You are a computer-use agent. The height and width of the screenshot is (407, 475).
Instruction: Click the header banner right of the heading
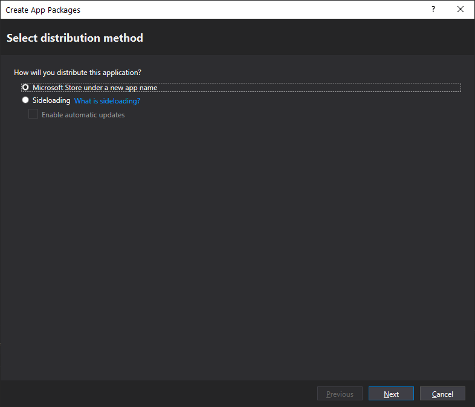point(302,38)
